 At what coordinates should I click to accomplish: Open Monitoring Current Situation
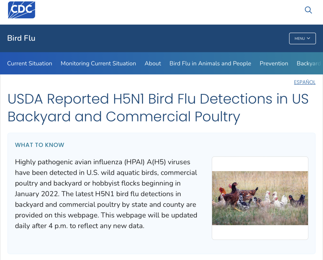point(98,63)
